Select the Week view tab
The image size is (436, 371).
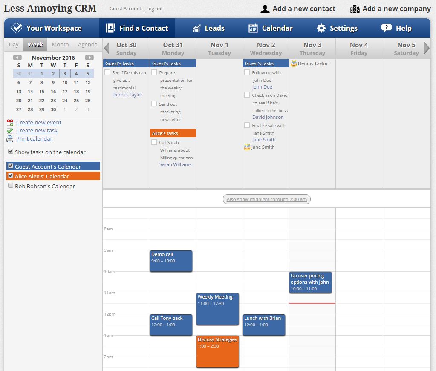click(x=35, y=44)
